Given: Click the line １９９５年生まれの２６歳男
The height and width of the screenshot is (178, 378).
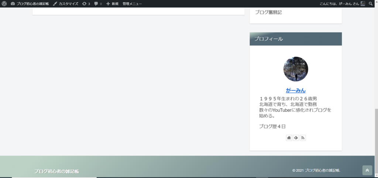Looking at the screenshot, I should pos(288,98).
